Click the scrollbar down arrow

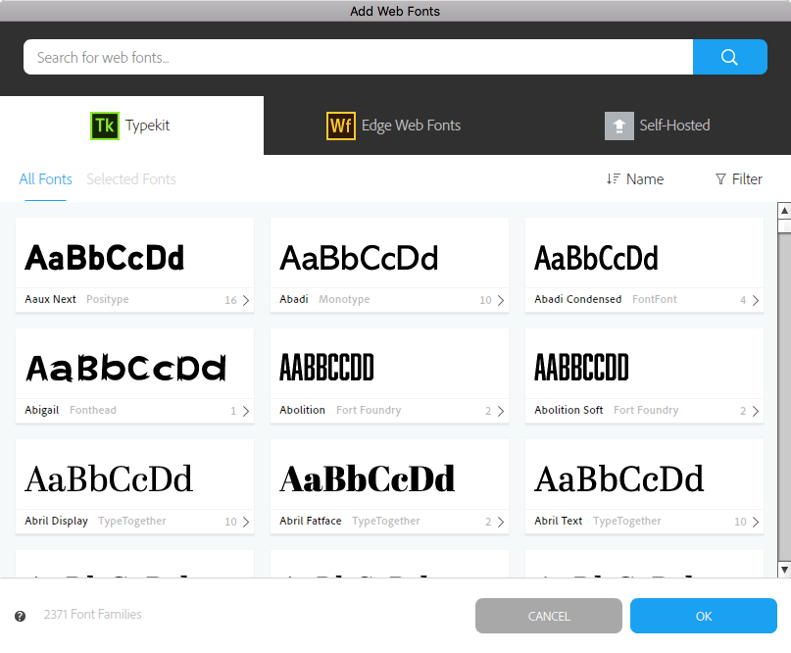click(784, 570)
